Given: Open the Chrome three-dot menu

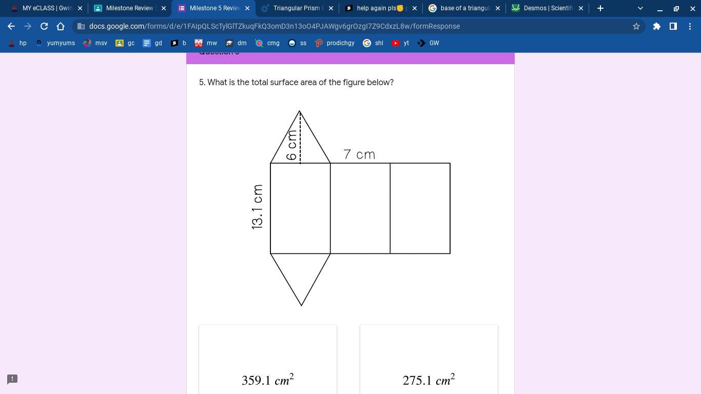Looking at the screenshot, I should tap(690, 26).
